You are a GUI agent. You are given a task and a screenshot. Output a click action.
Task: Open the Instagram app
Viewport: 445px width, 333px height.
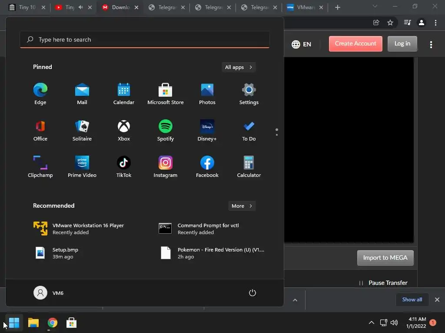[x=166, y=167]
